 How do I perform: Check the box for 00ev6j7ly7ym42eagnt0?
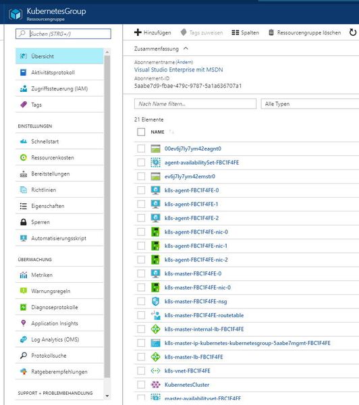coord(141,148)
